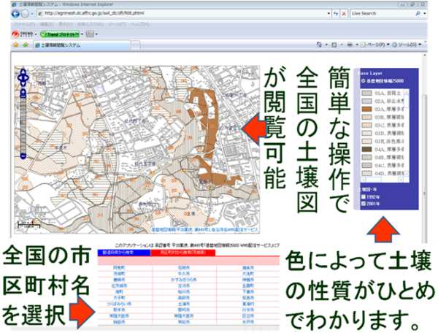Click the Stop loading X icon
This screenshot has height=333, width=438.
pos(345,14)
